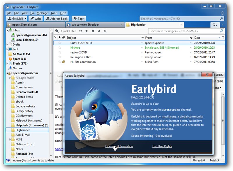This screenshot has height=171, width=233.
Task: Open the Help menu
Action: click(63, 13)
